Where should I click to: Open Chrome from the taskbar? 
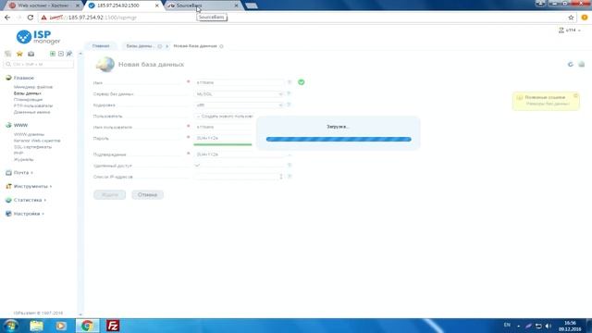pos(88,326)
